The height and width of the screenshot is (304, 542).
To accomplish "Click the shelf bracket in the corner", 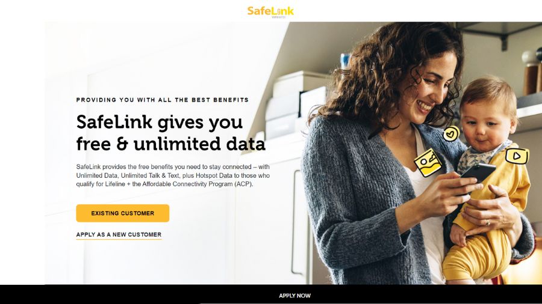I will point(503,42).
